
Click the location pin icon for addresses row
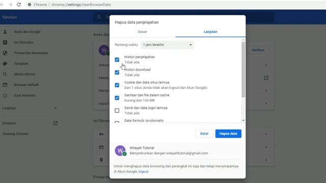tap(101, 160)
